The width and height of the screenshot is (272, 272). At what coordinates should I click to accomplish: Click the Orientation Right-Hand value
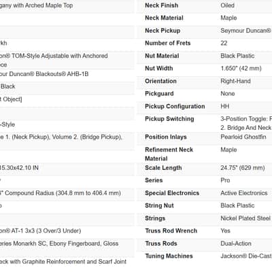[235, 81]
